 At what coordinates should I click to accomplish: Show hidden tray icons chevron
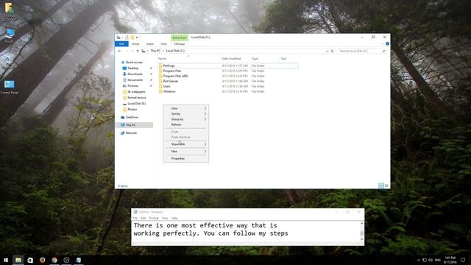click(x=418, y=260)
